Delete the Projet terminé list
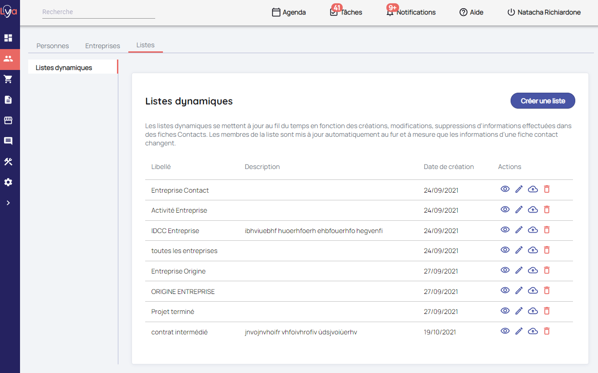 tap(547, 311)
